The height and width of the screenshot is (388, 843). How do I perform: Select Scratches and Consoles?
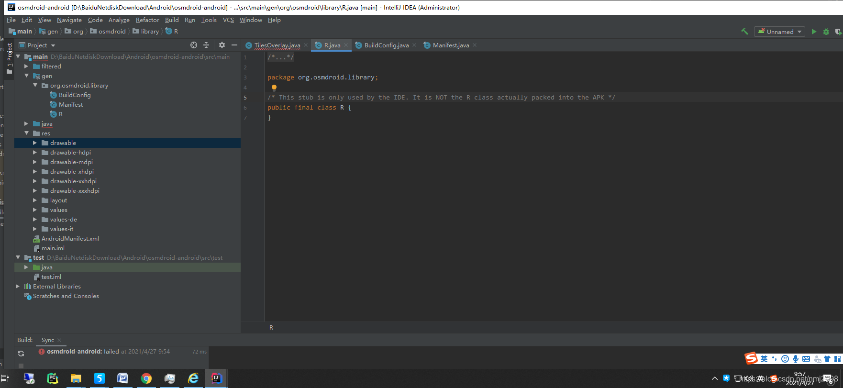pos(66,296)
